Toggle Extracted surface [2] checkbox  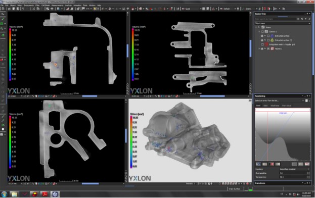[x=268, y=40]
